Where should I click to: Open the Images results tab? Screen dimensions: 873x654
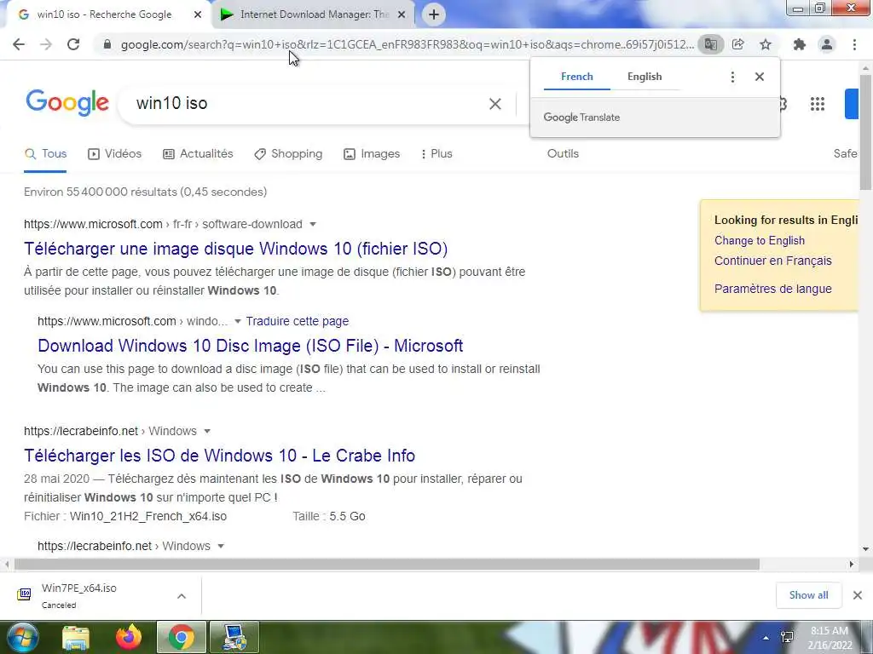click(x=372, y=154)
